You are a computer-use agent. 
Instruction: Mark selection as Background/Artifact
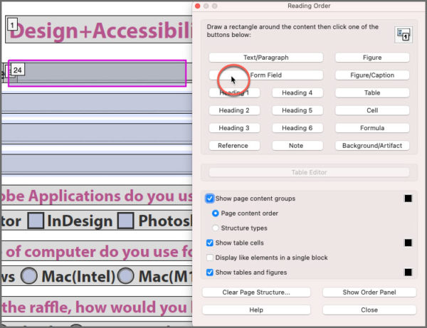[372, 146]
